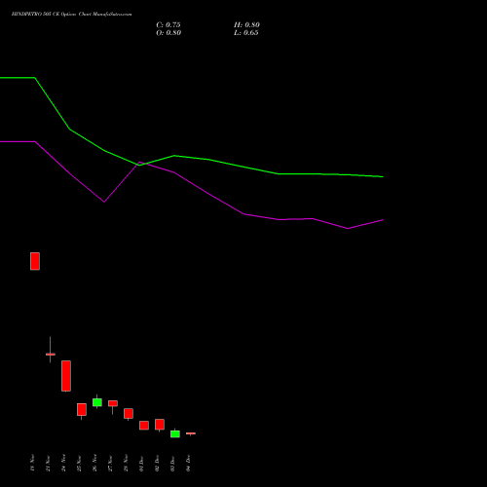Select the close value C: 0.75
This screenshot has width=487, height=487.
(x=169, y=25)
